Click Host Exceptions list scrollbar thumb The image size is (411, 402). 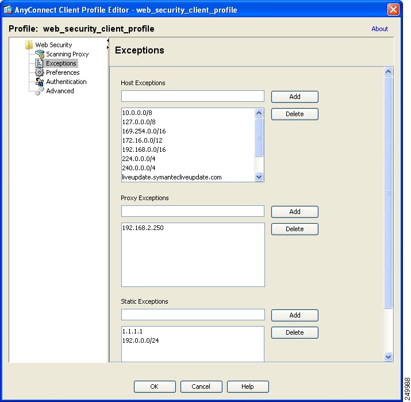click(x=259, y=137)
